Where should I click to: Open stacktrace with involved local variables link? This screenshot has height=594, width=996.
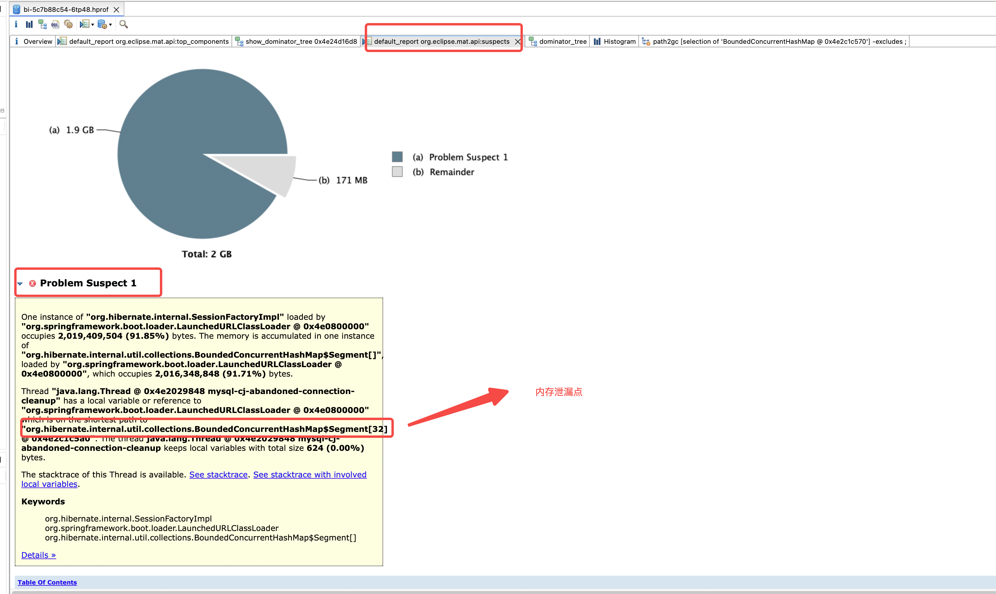coord(310,474)
